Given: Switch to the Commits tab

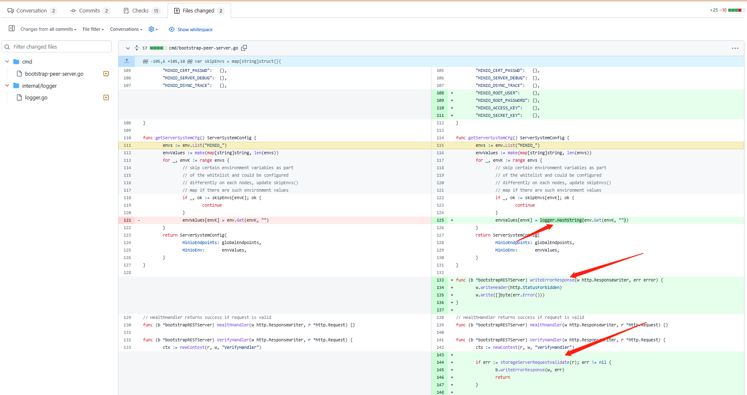Looking at the screenshot, I should pos(89,10).
